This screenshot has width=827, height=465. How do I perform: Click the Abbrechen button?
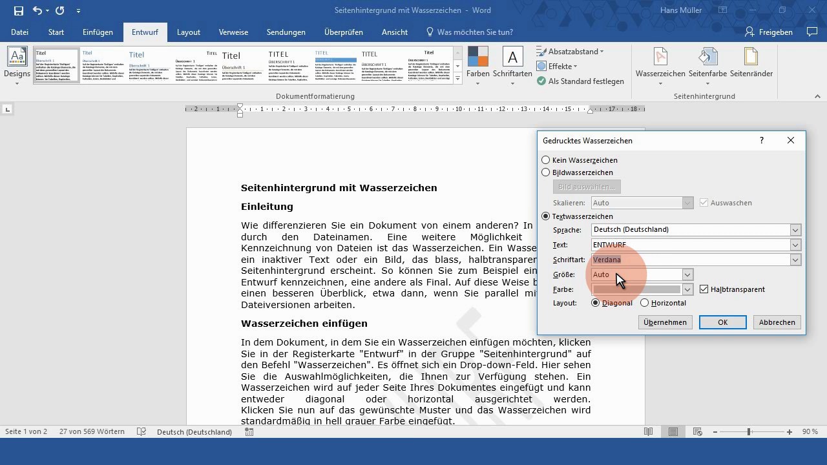[777, 322]
